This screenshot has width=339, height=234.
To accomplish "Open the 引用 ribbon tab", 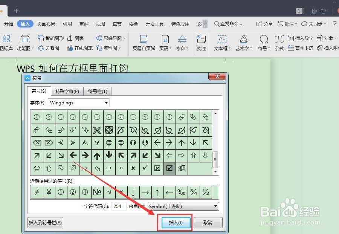I will [67, 24].
